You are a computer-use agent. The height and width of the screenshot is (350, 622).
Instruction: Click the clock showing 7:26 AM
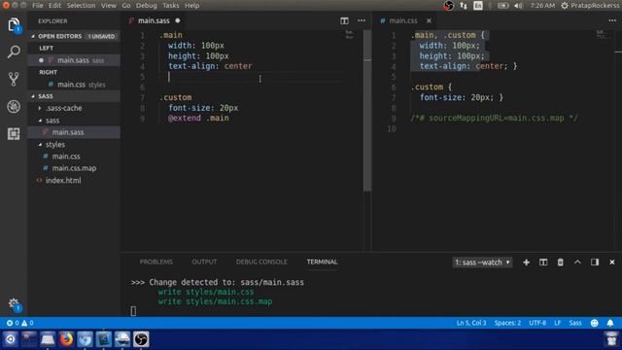point(542,6)
